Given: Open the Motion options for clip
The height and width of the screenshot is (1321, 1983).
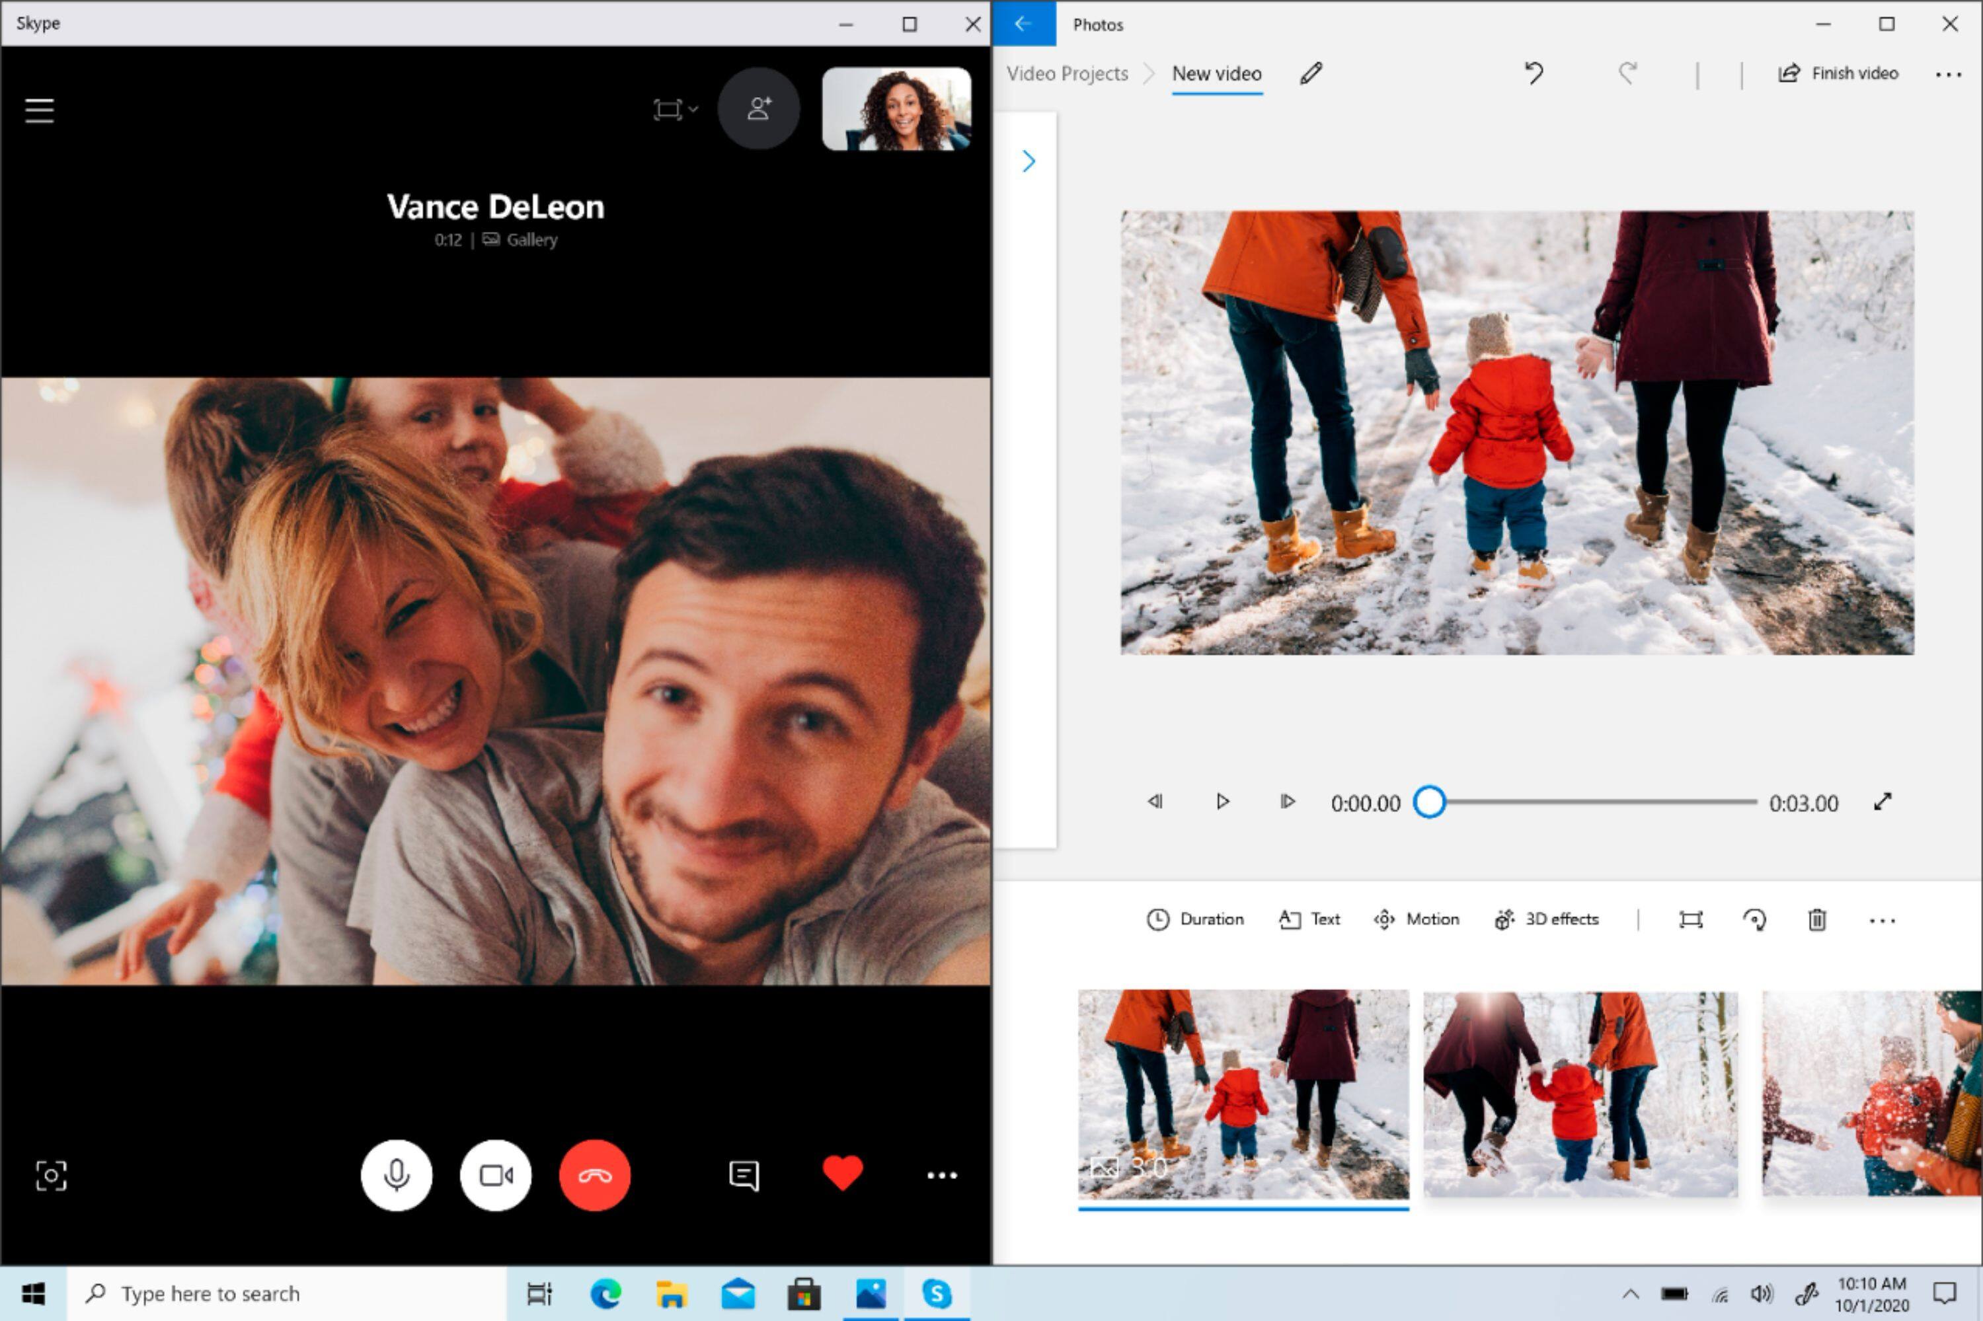Looking at the screenshot, I should (1416, 919).
